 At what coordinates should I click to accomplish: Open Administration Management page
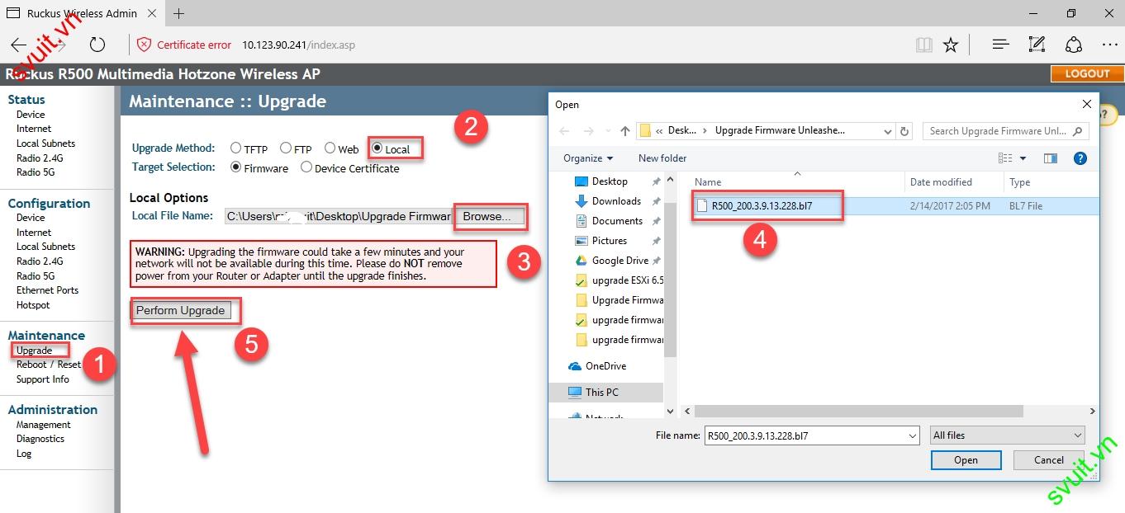click(44, 425)
